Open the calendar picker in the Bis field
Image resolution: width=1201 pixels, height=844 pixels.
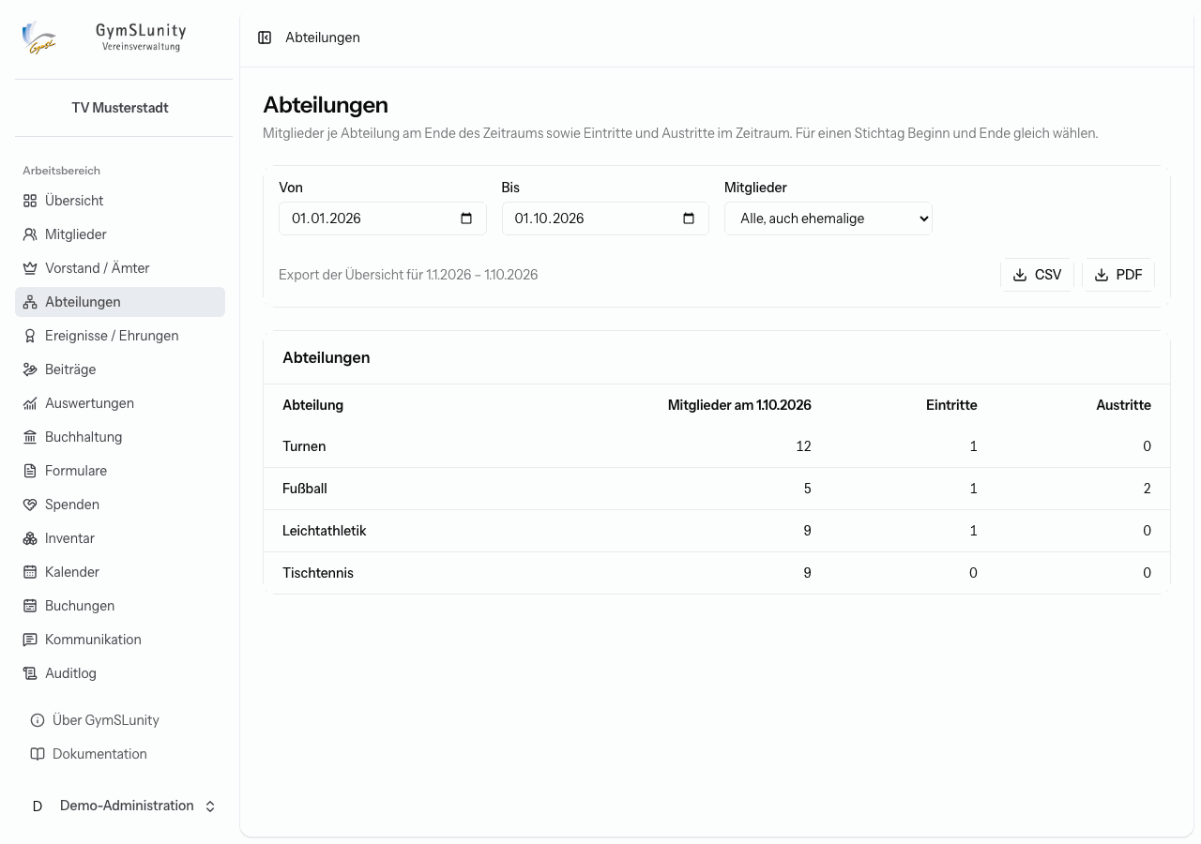689,219
